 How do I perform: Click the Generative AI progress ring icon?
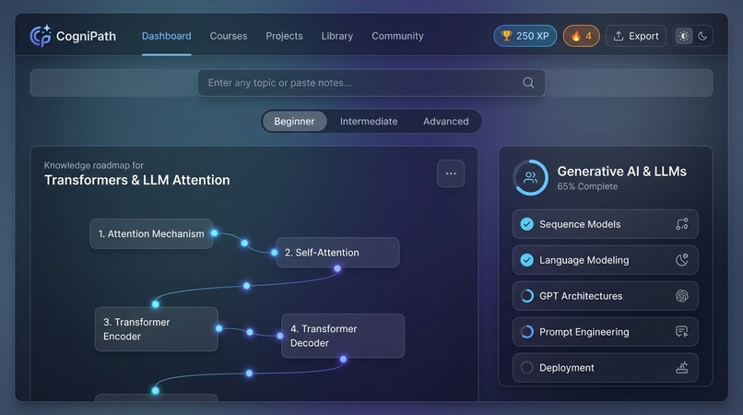click(531, 178)
